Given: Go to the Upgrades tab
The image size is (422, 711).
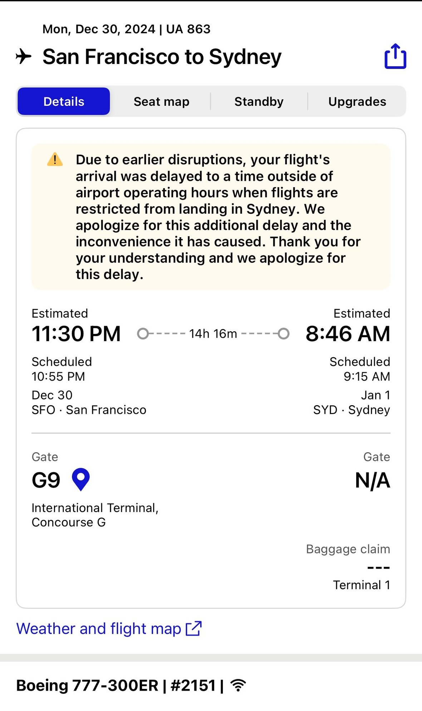Looking at the screenshot, I should pos(357,101).
